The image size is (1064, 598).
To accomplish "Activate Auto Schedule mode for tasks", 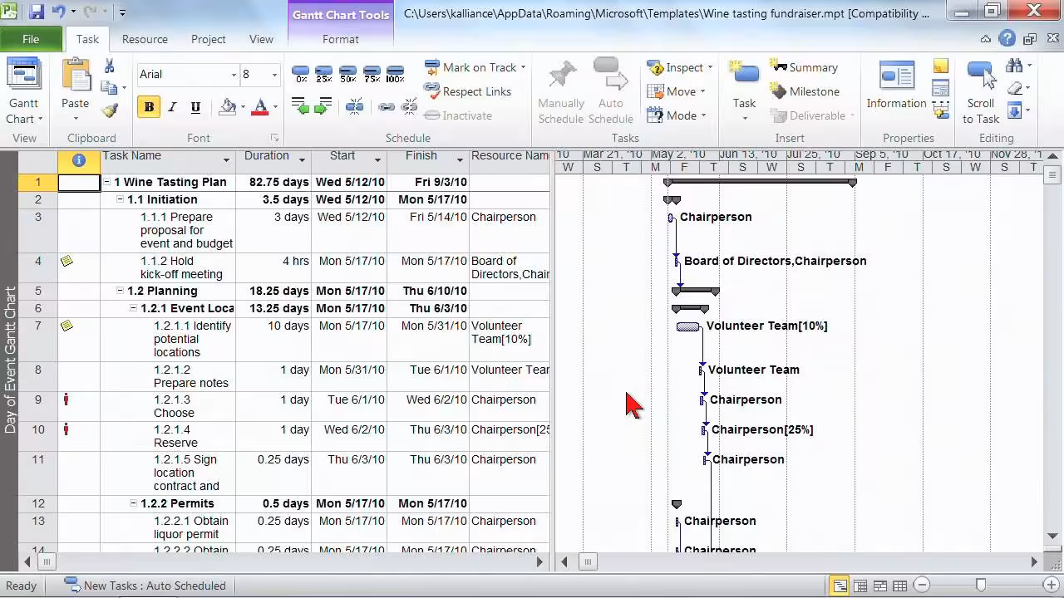I will tap(612, 90).
